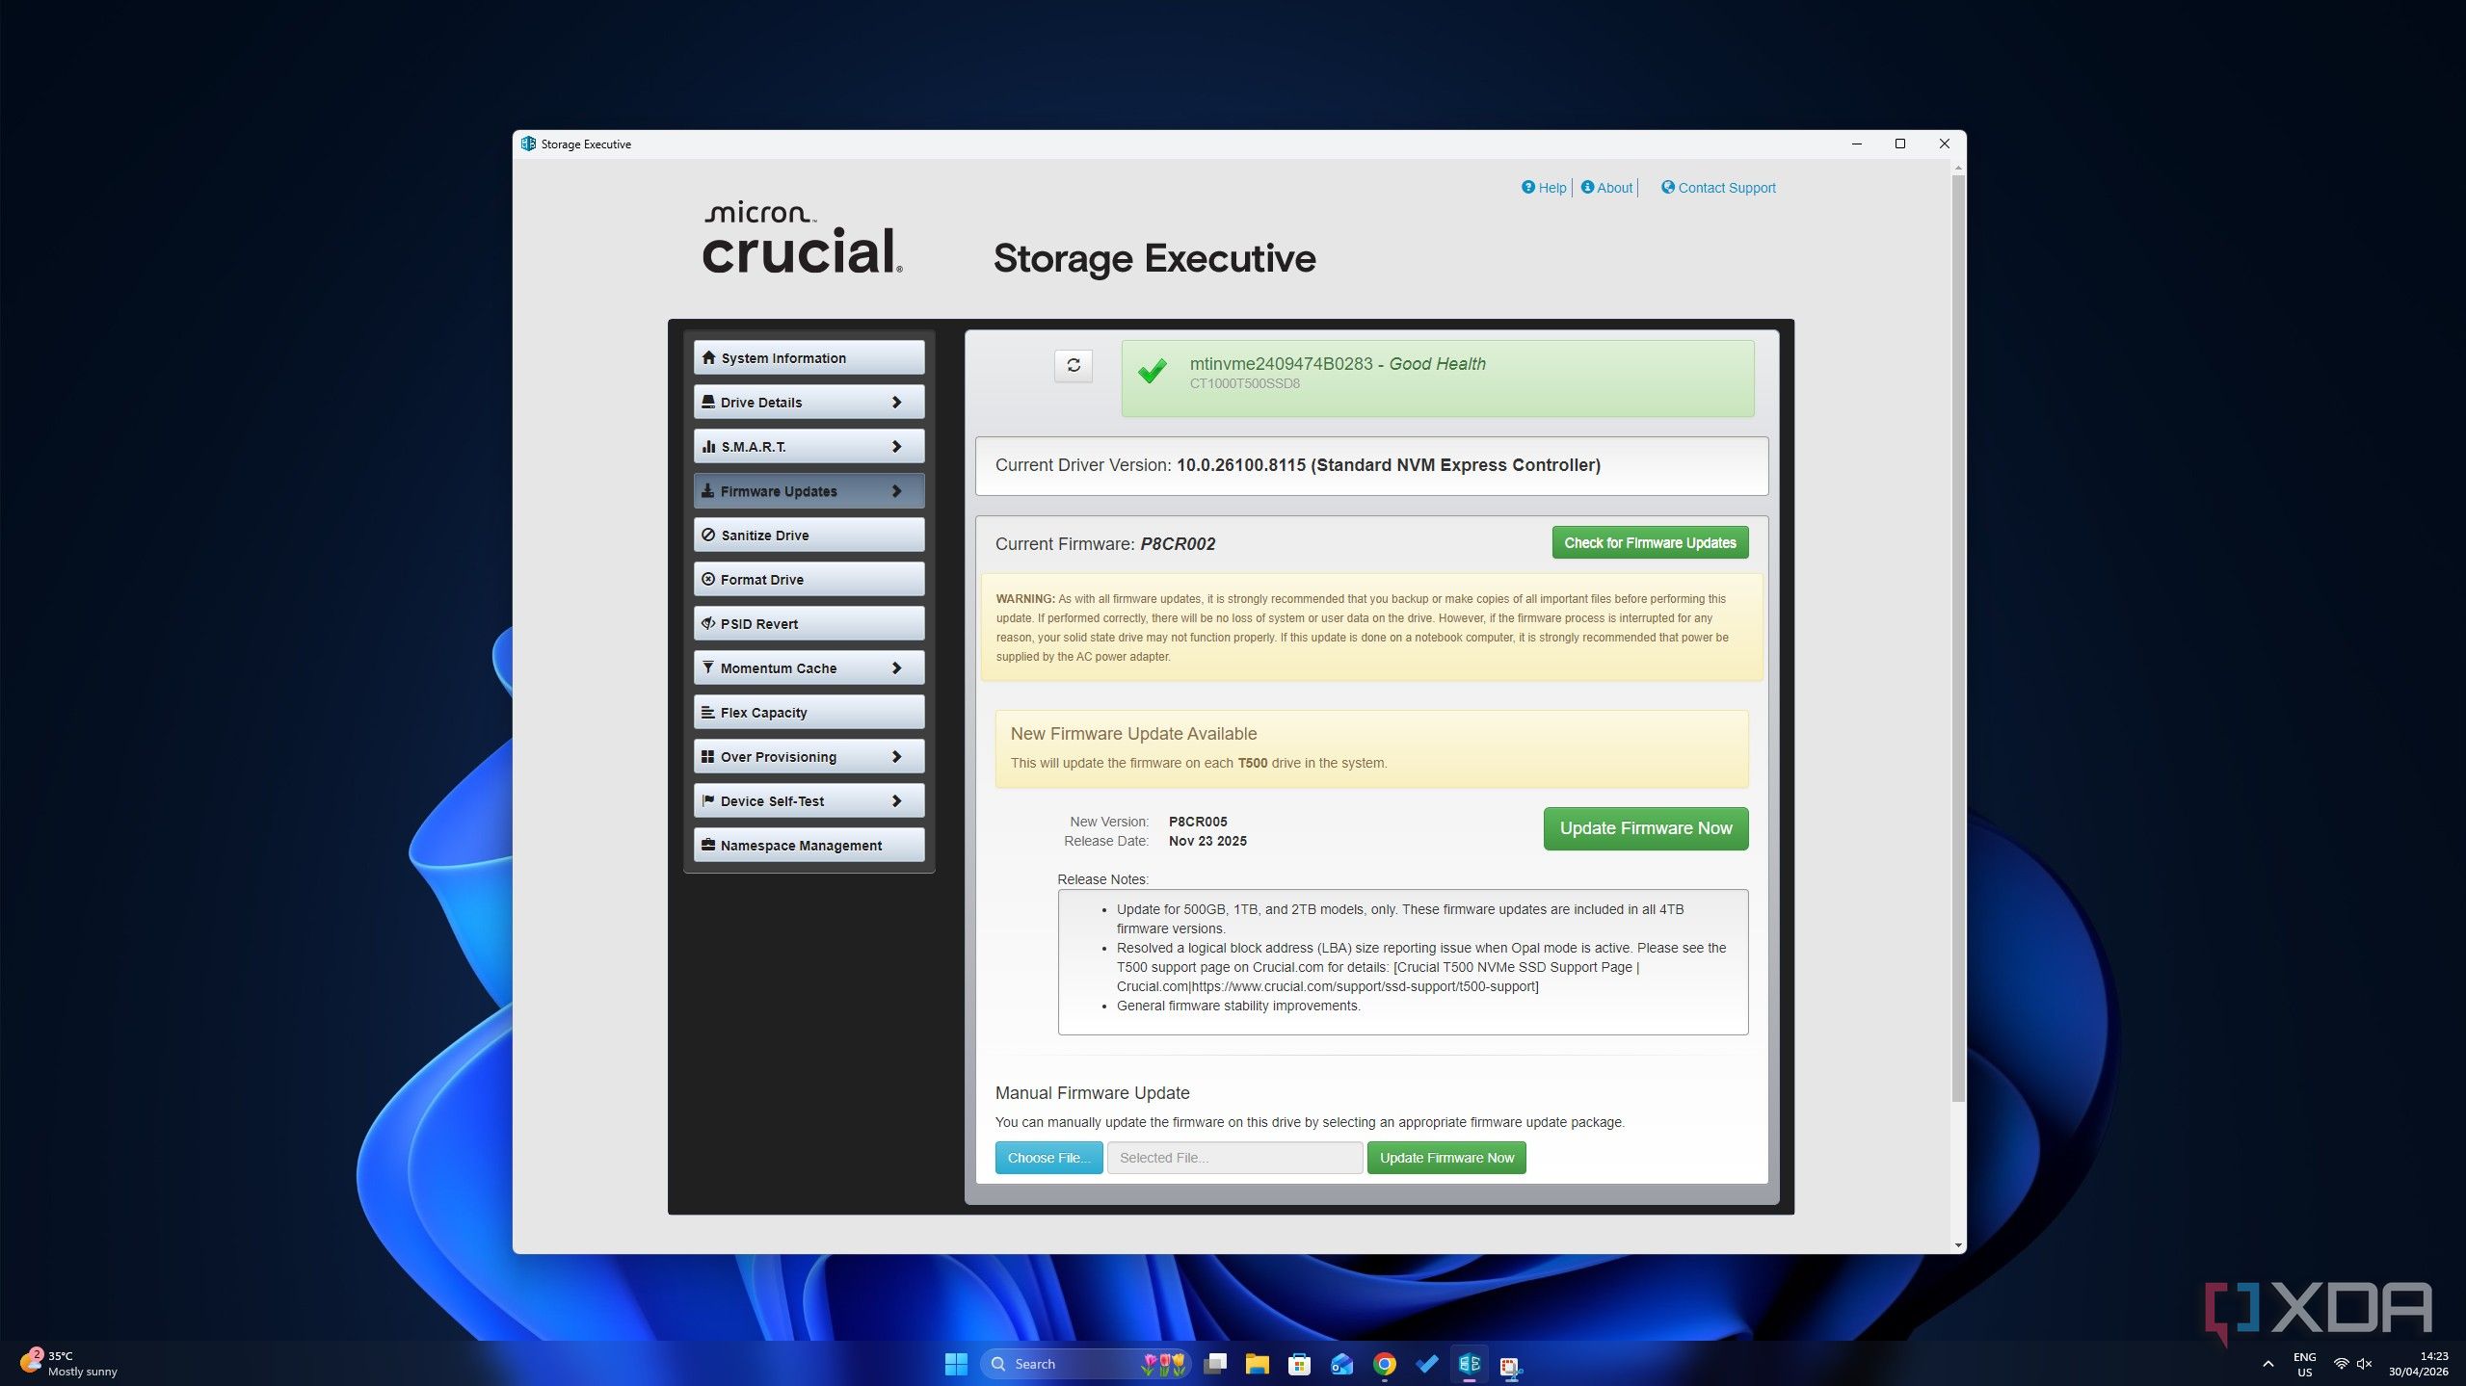
Task: Click the Choose File button
Action: pos(1048,1158)
